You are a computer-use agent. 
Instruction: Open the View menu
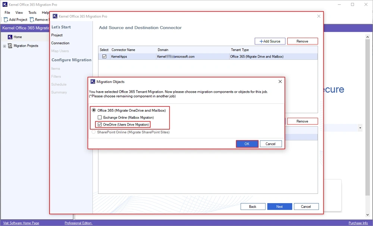(x=19, y=12)
